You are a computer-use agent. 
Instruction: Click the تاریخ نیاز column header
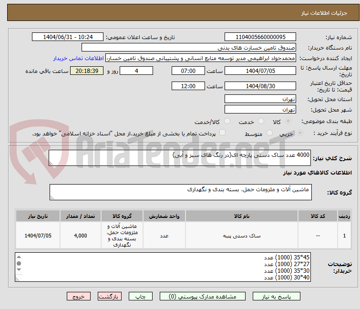tap(38, 216)
